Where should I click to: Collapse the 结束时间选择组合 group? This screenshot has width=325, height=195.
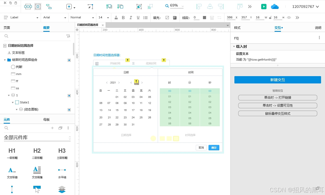coord(5,60)
